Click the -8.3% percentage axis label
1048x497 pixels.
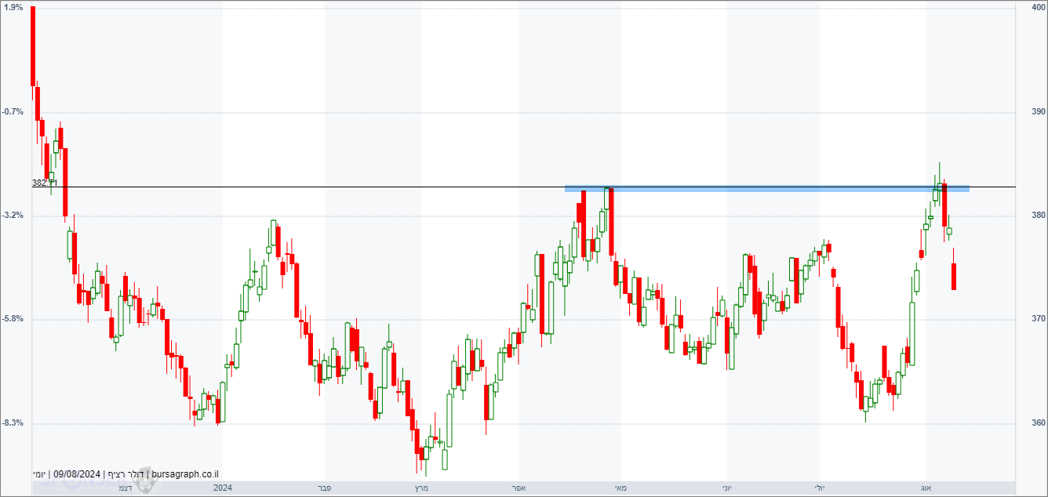[x=13, y=423]
